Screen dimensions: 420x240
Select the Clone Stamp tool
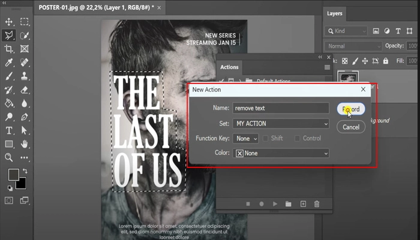tap(25, 76)
